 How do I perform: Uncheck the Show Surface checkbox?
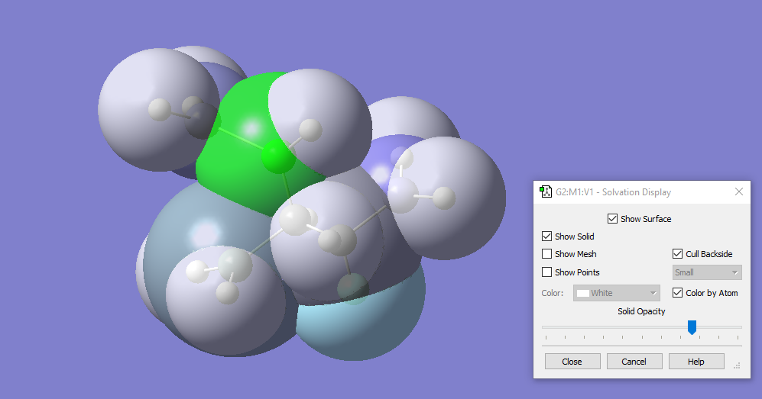pyautogui.click(x=613, y=219)
